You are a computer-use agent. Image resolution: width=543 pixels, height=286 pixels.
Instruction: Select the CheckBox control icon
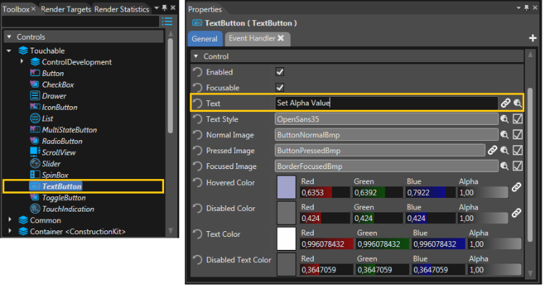(x=35, y=84)
